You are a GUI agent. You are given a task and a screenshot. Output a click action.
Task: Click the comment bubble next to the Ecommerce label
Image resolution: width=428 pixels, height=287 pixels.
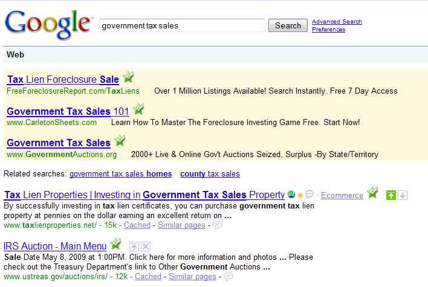click(x=310, y=194)
